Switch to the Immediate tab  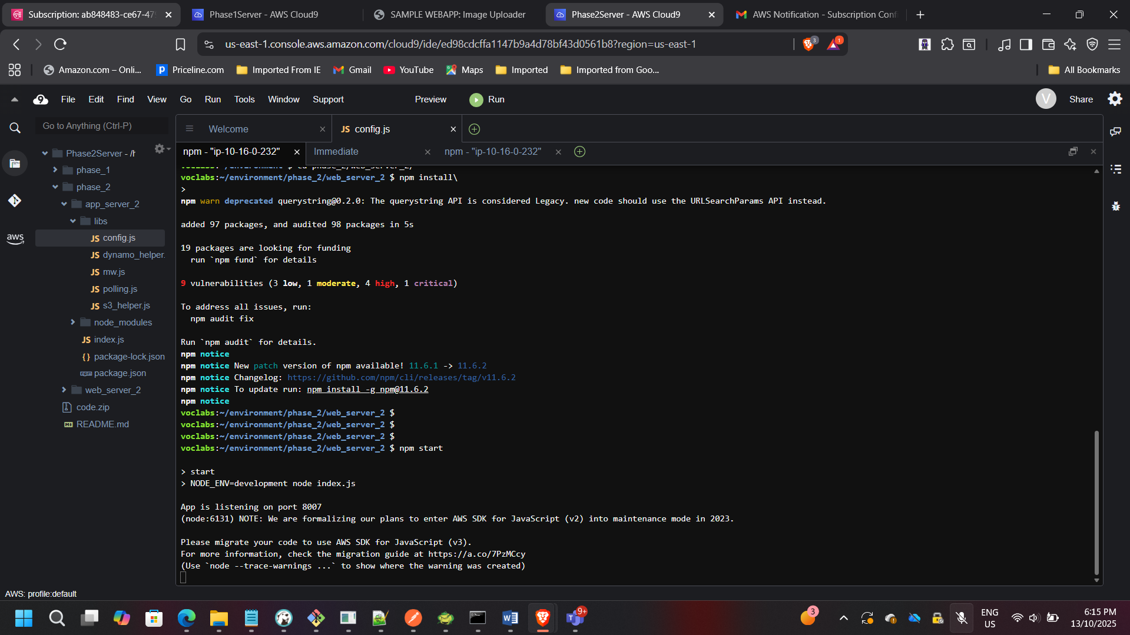[x=336, y=152]
